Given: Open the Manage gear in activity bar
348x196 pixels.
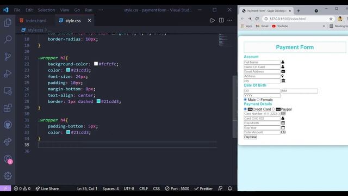Looking at the screenshot, I should [8, 176].
